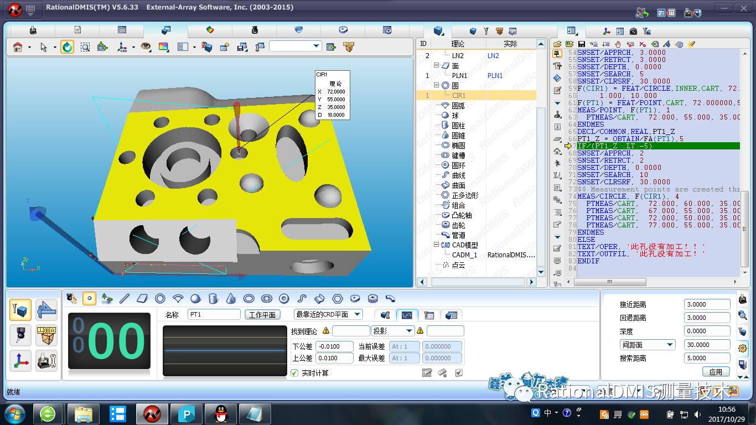Select the slot feature tool
This screenshot has width=756, height=425.
(x=266, y=299)
